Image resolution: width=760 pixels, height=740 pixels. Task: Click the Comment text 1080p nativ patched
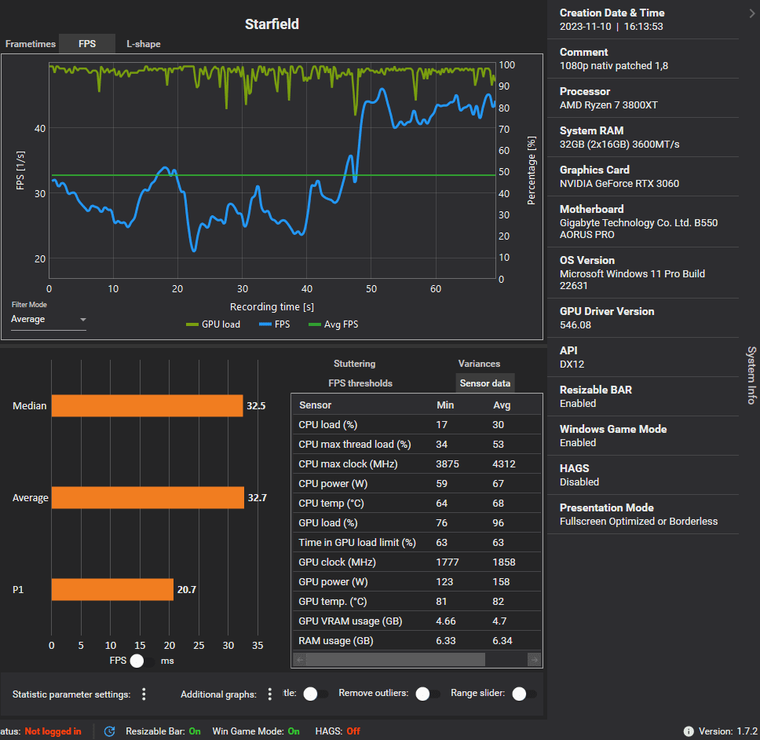614,66
